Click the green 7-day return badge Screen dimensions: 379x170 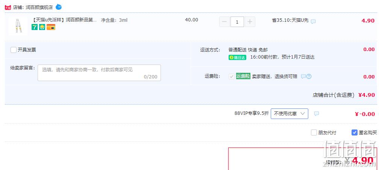click(35, 27)
